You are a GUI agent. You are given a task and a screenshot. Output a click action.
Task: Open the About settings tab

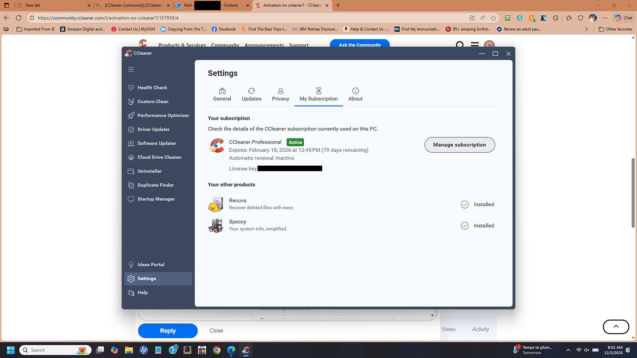click(355, 94)
